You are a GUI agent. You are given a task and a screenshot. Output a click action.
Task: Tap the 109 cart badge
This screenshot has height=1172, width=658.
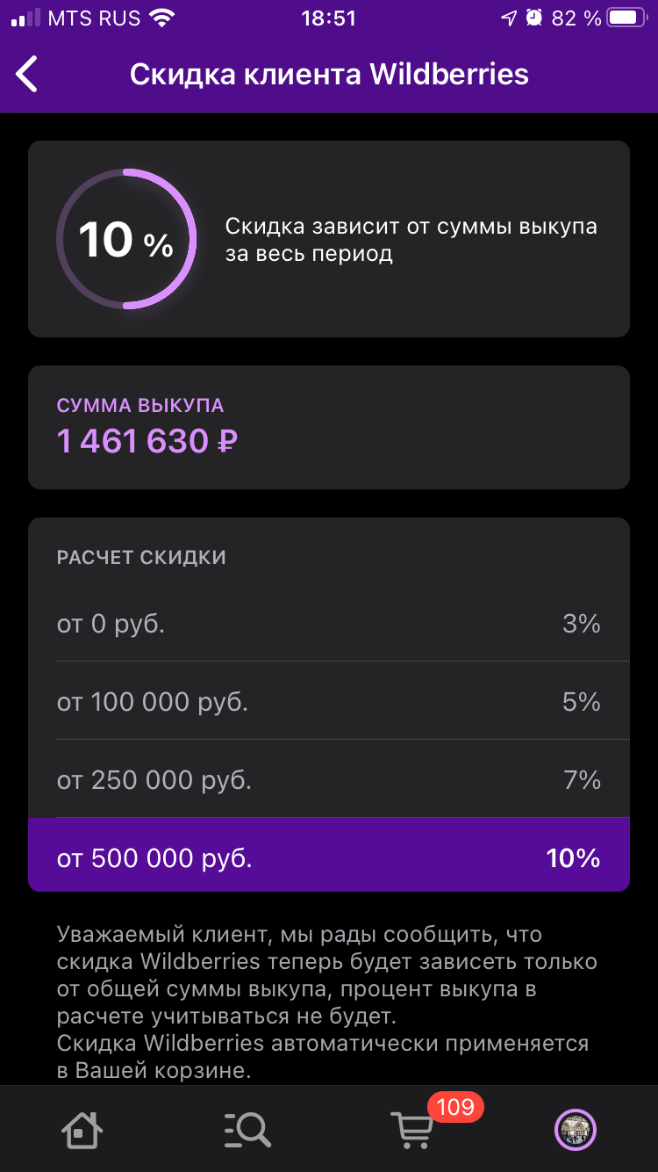tap(455, 1106)
